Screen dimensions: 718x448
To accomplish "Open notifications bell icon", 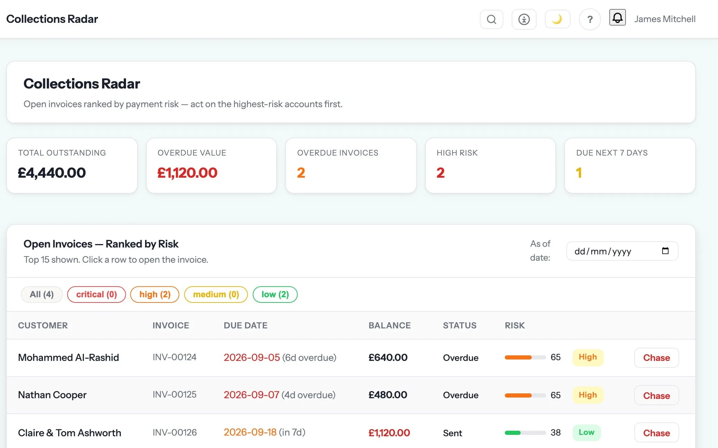I will coord(617,18).
